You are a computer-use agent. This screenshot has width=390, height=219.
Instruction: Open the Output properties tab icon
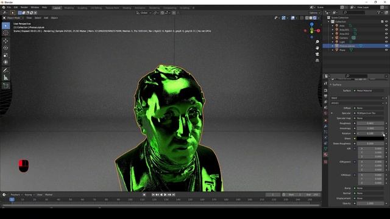325,96
